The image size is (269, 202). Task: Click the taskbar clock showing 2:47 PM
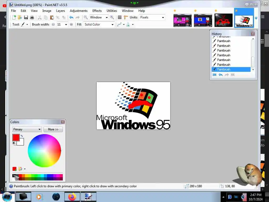click(256, 197)
